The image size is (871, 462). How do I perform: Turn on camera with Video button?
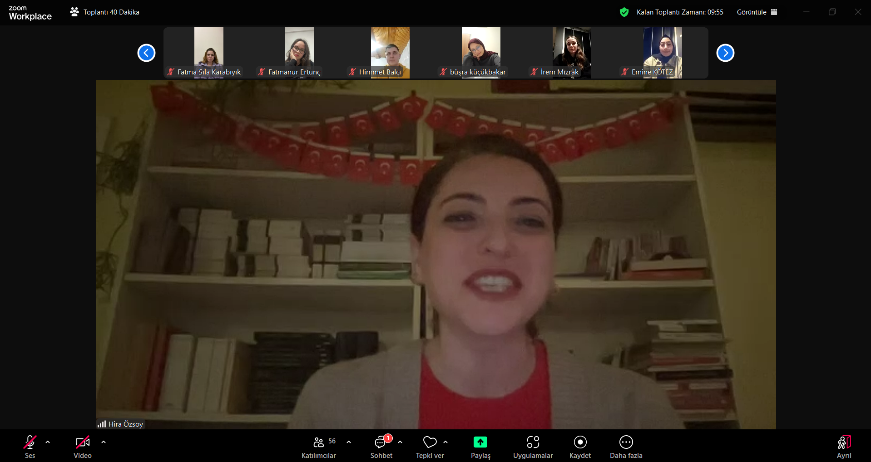(82, 447)
